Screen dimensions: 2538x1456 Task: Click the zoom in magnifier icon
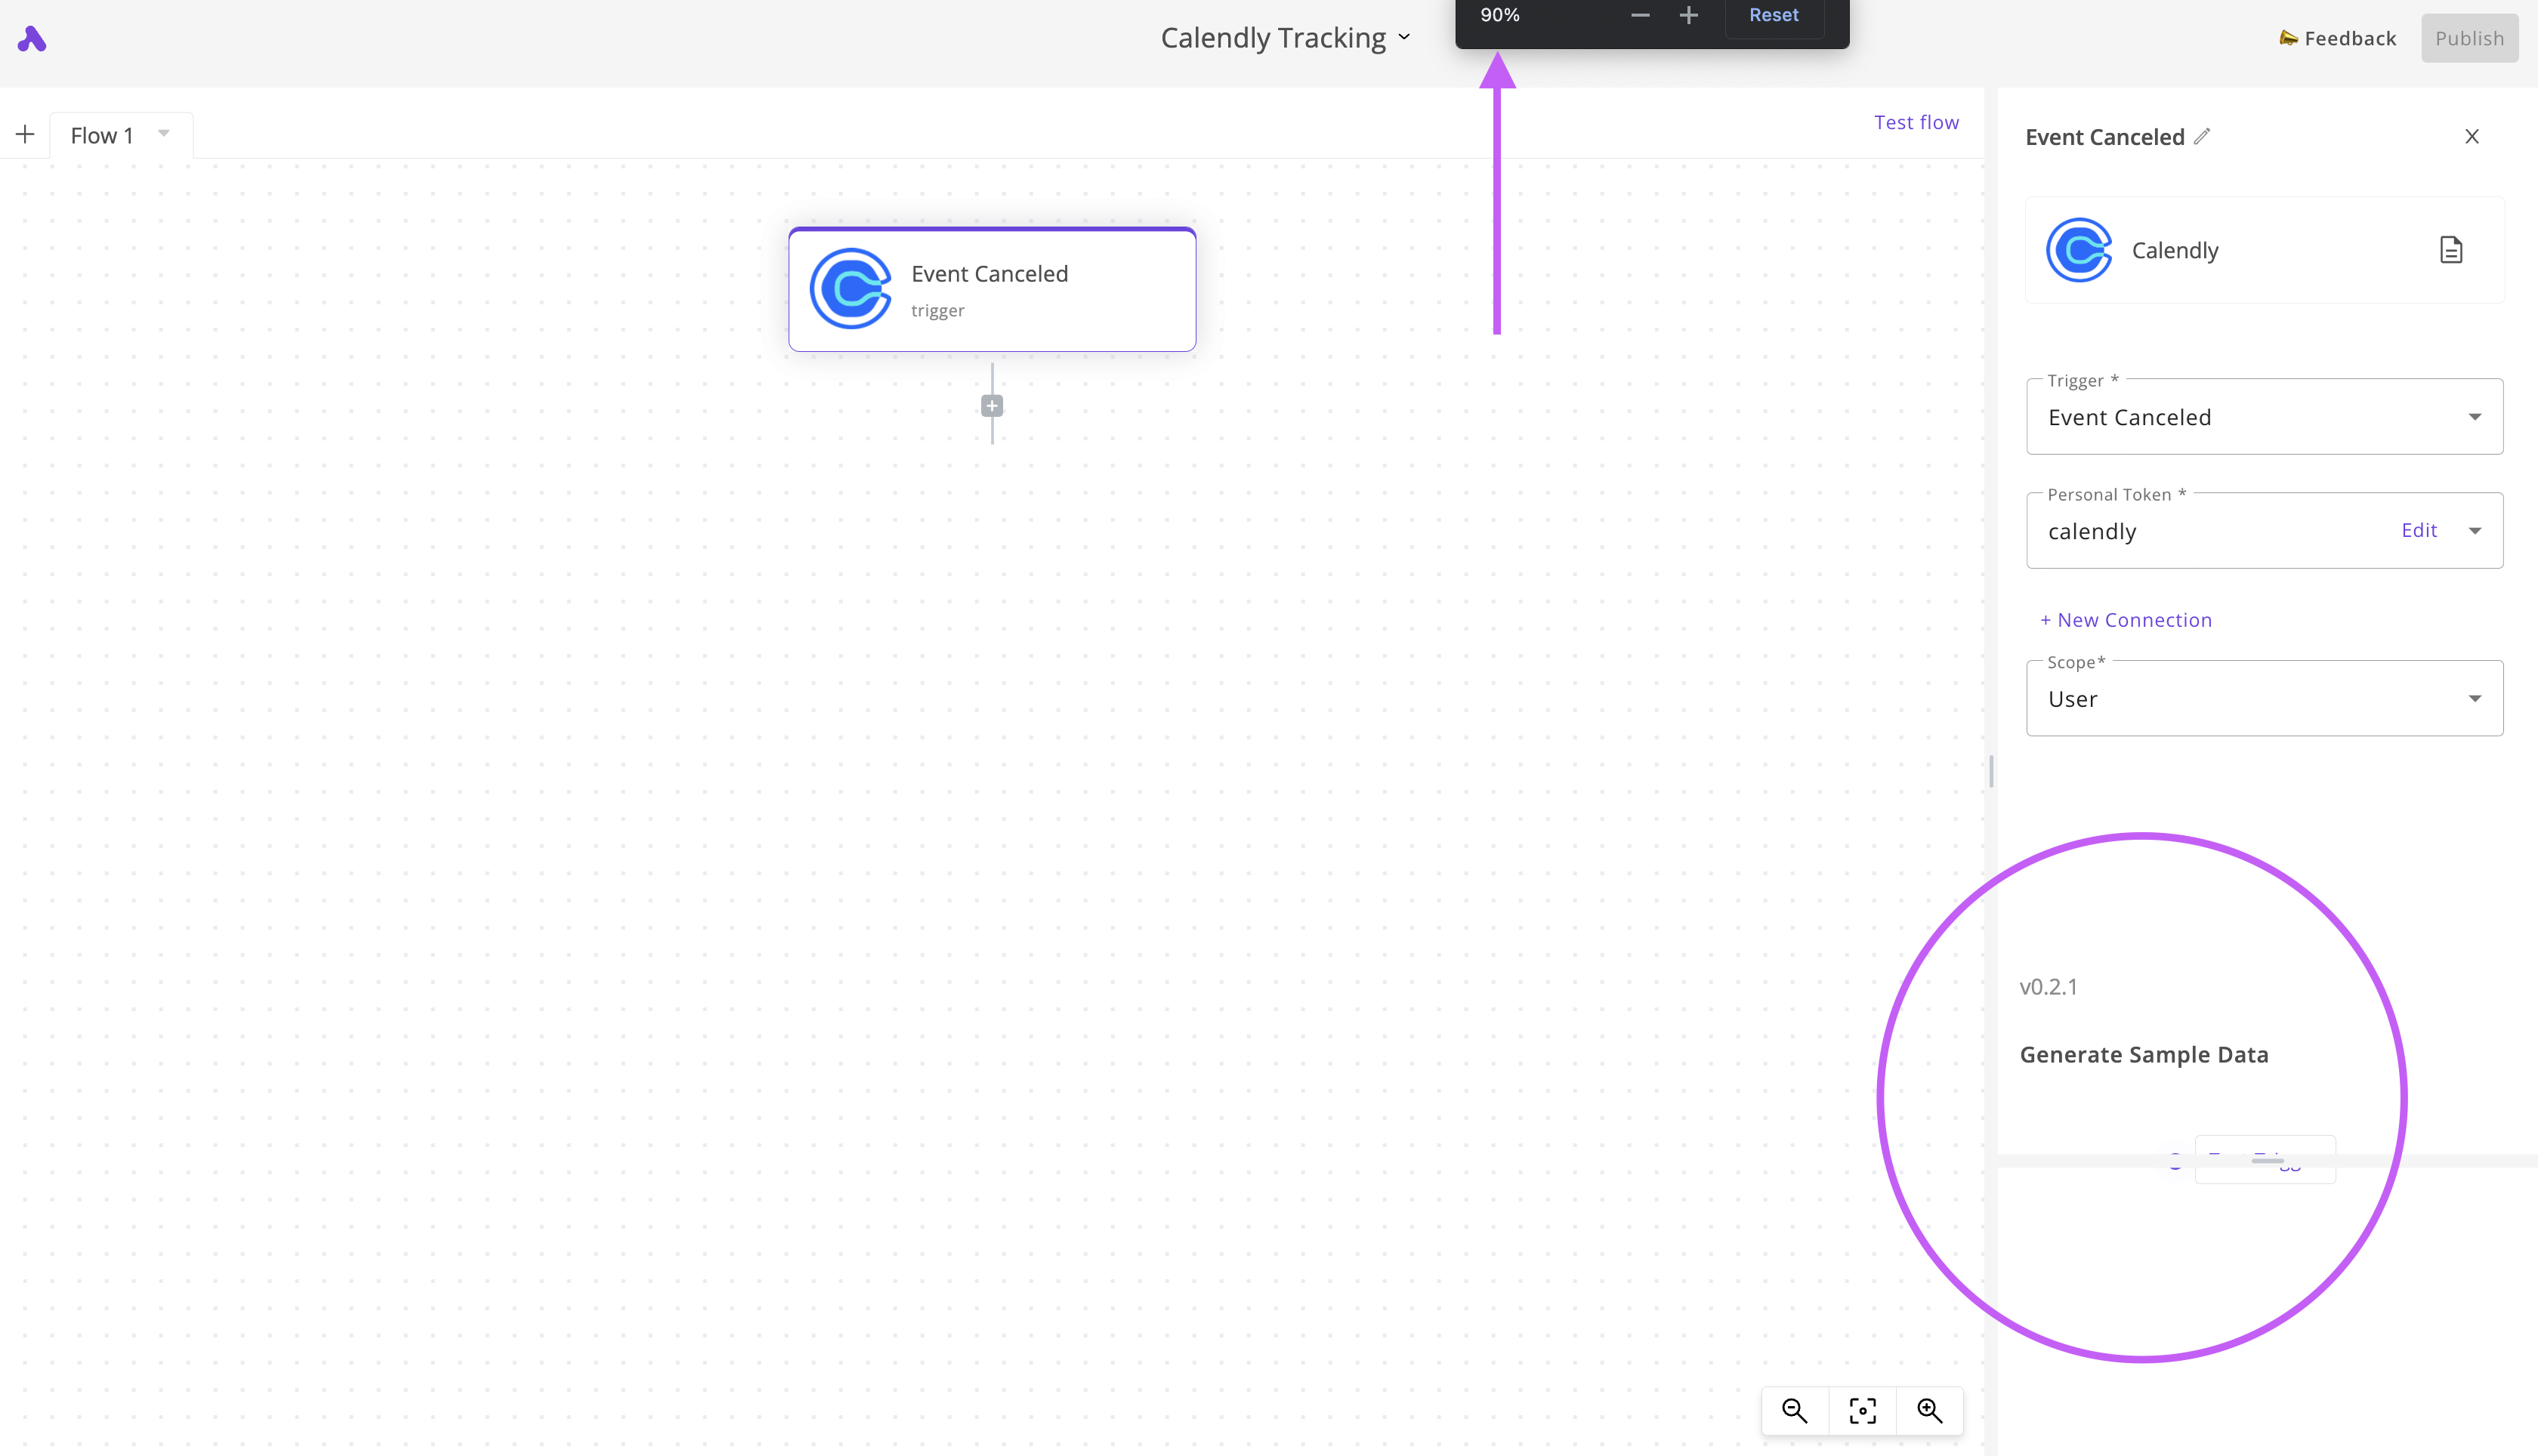pyautogui.click(x=1930, y=1410)
